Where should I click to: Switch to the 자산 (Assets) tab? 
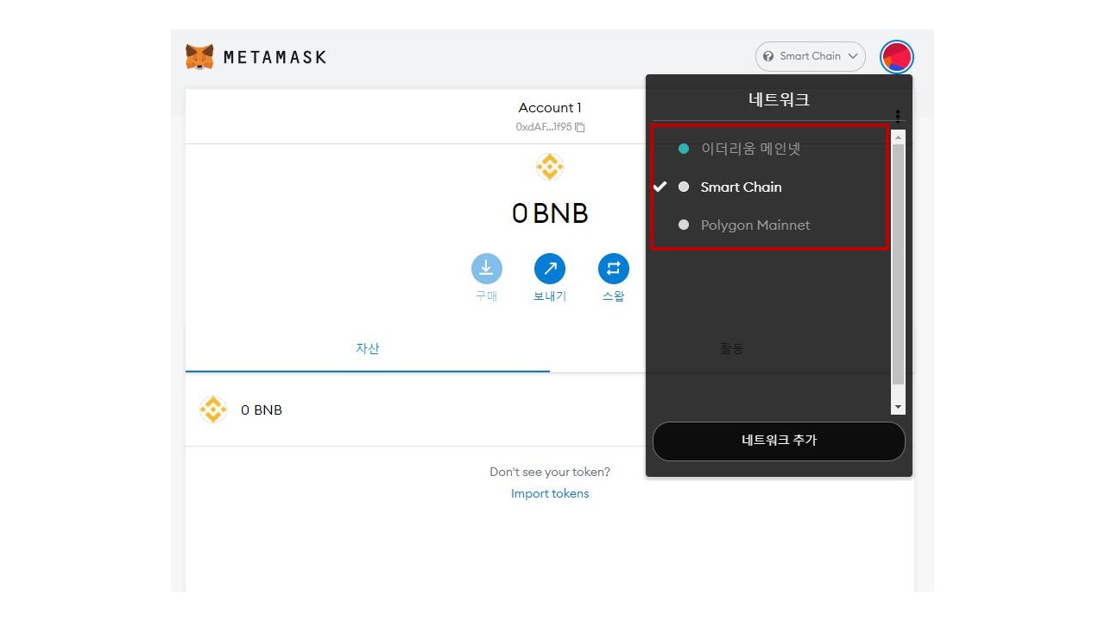point(368,348)
